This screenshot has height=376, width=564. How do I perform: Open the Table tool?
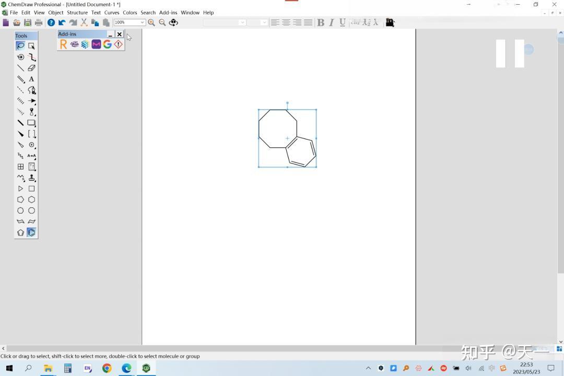click(20, 167)
